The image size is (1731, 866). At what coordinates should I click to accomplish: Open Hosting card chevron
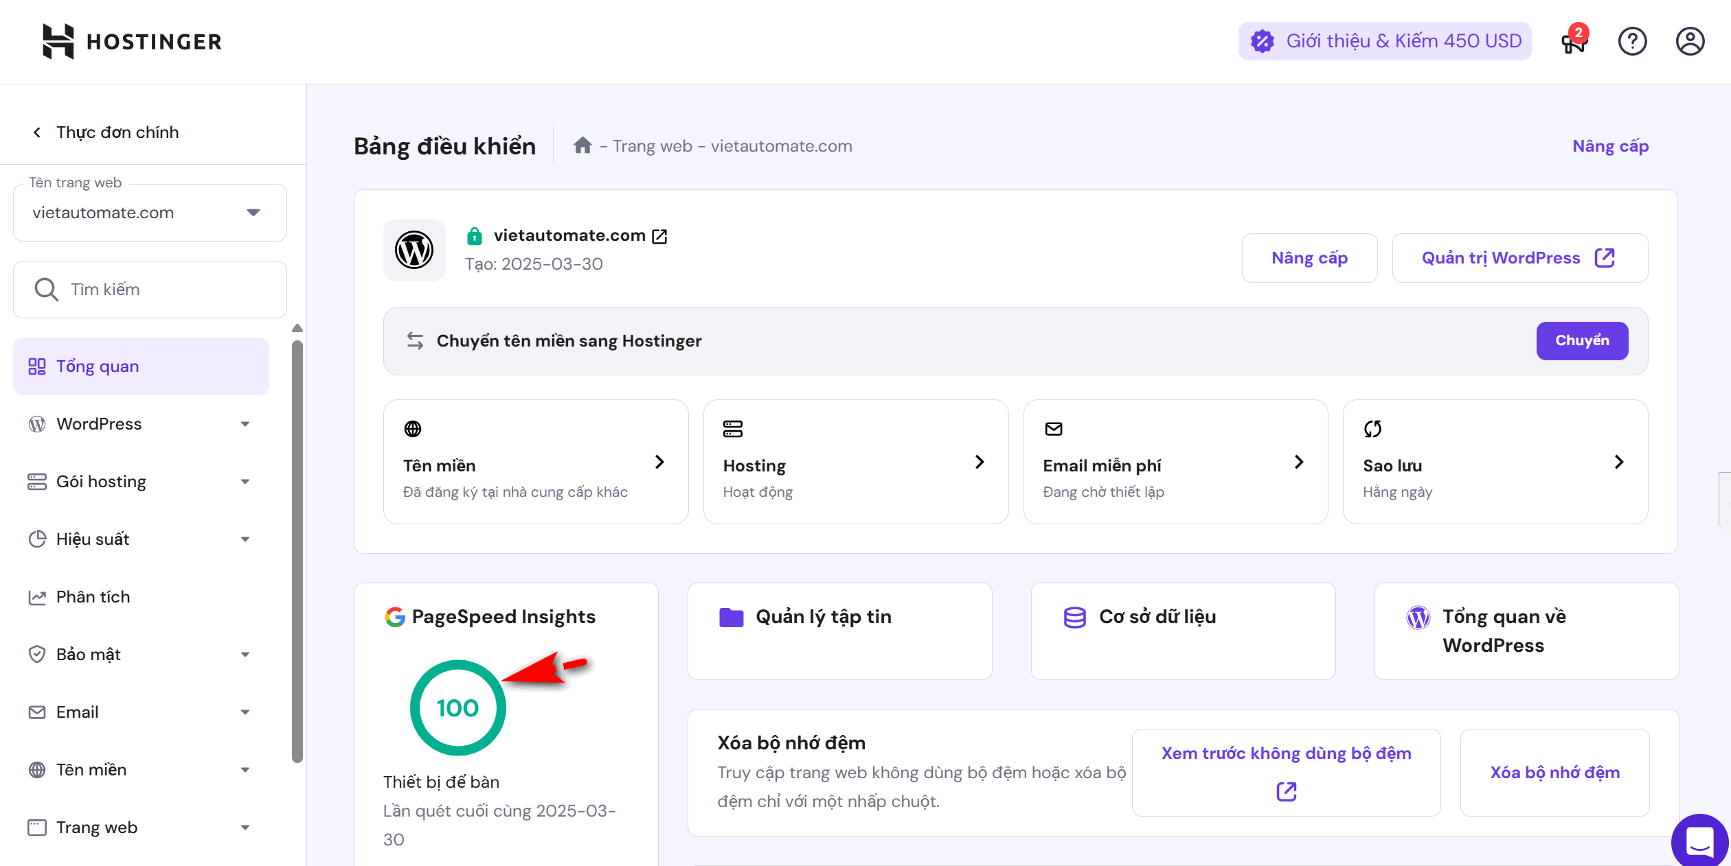click(980, 462)
